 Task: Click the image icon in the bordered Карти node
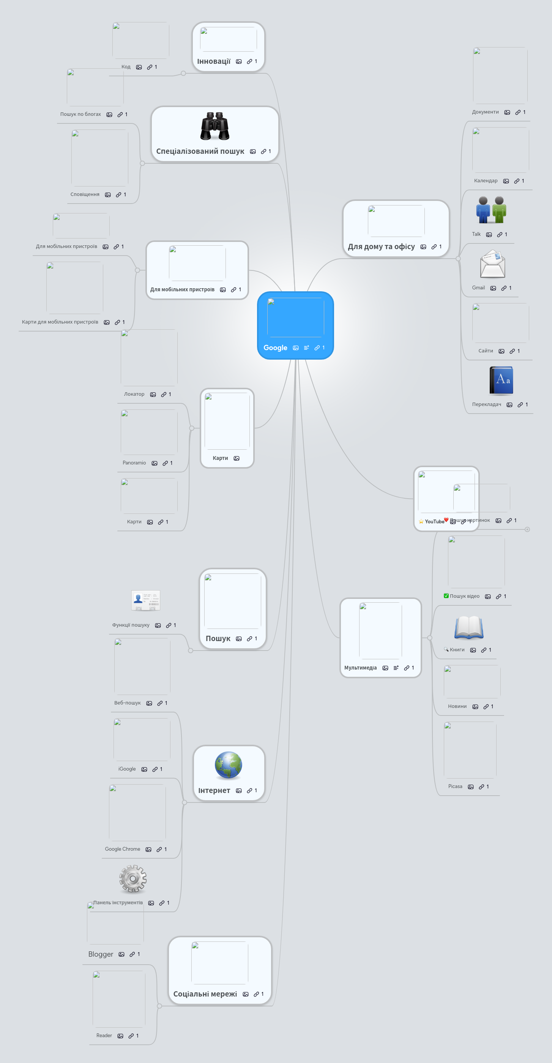coord(237,458)
